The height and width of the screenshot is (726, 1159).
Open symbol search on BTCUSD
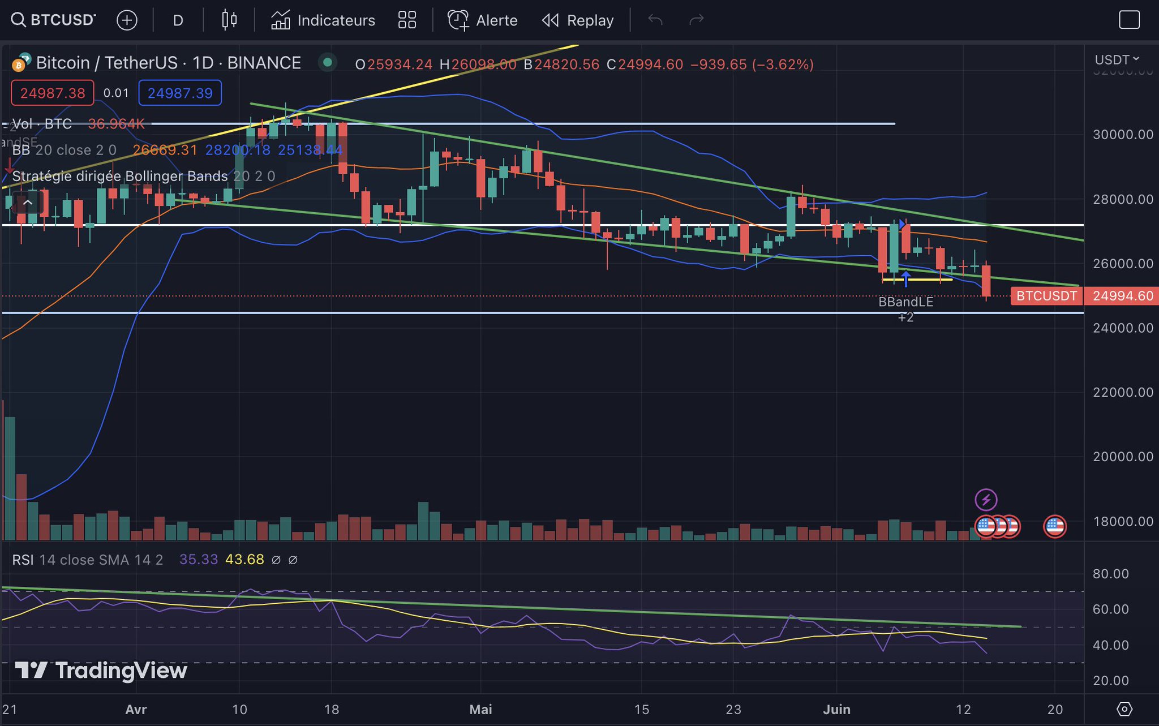click(x=54, y=20)
